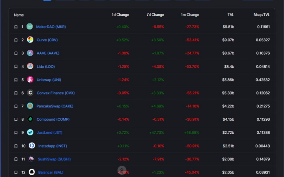Sort by 1m Change column header
Screen dimensions: 284x177
[x=190, y=15]
